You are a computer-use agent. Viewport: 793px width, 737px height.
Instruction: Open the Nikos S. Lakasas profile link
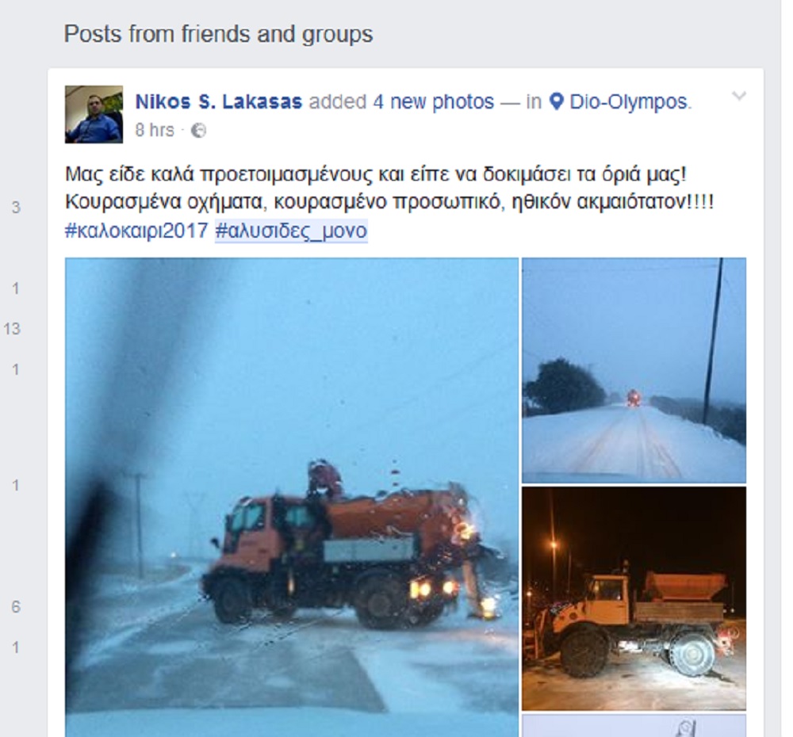coord(219,101)
